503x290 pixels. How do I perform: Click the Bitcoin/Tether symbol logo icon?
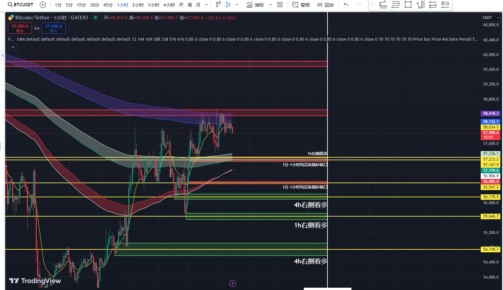click(x=11, y=17)
